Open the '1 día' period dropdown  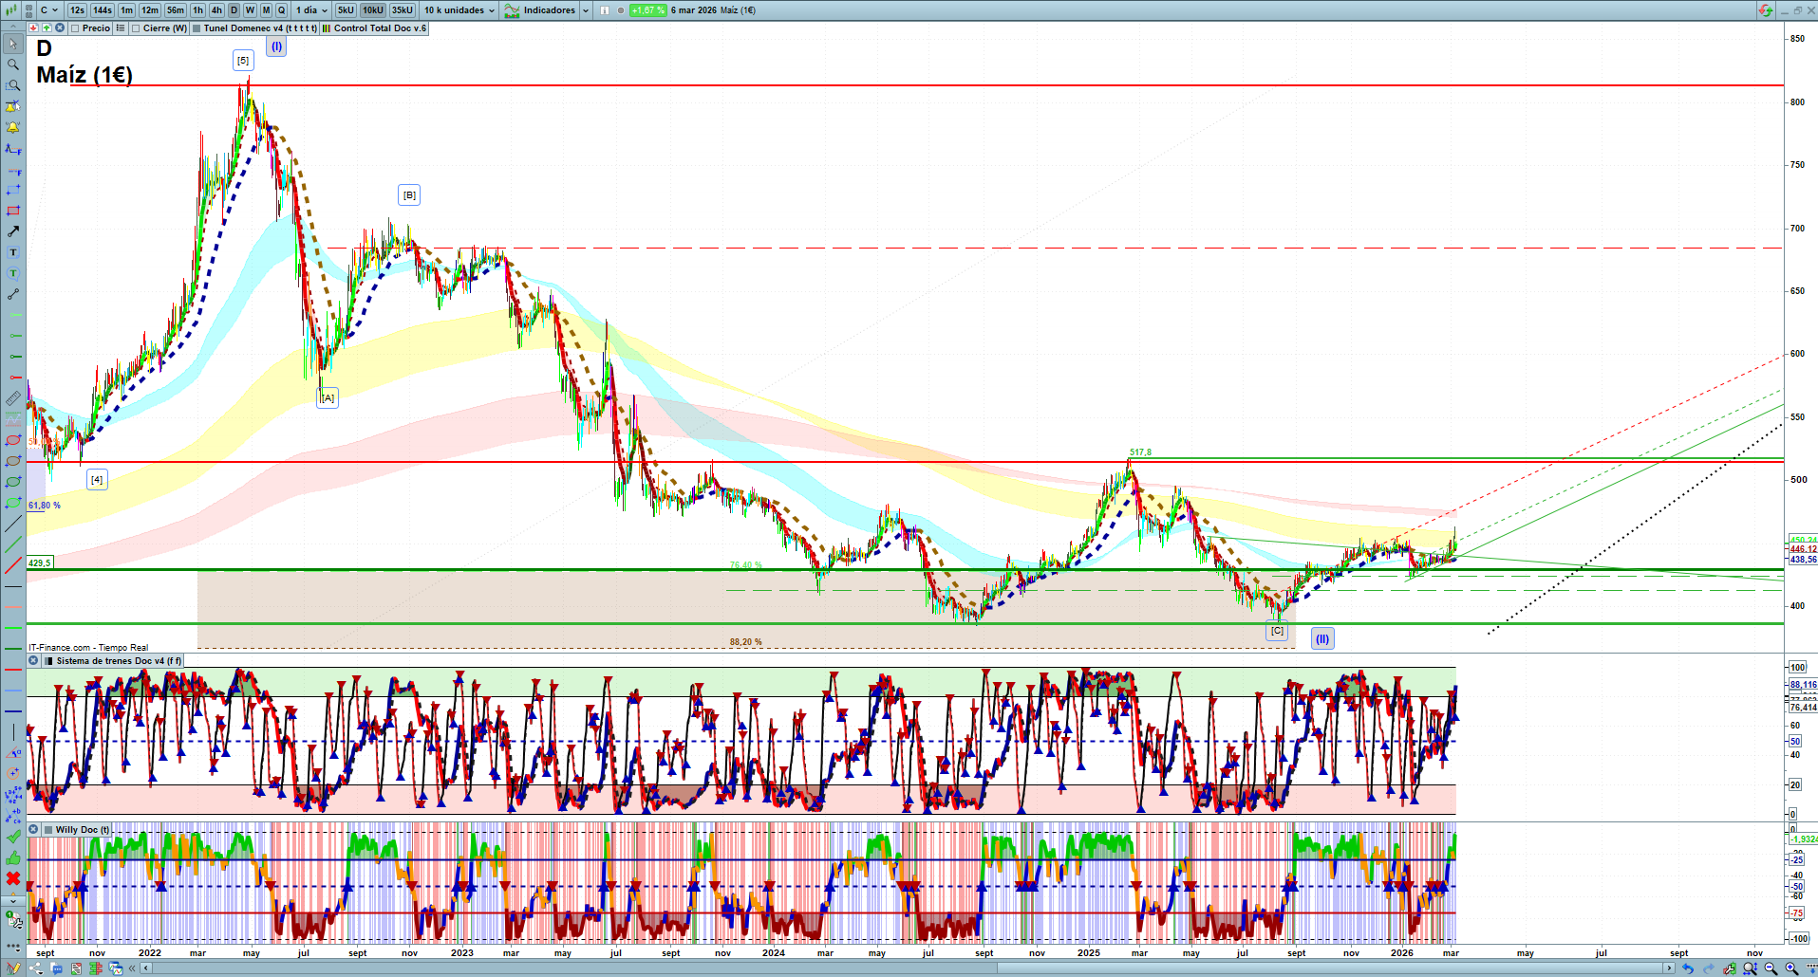click(311, 10)
